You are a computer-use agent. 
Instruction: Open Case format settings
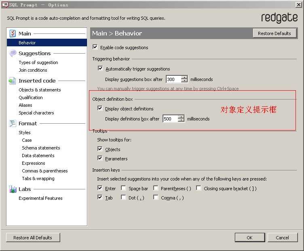(27, 140)
